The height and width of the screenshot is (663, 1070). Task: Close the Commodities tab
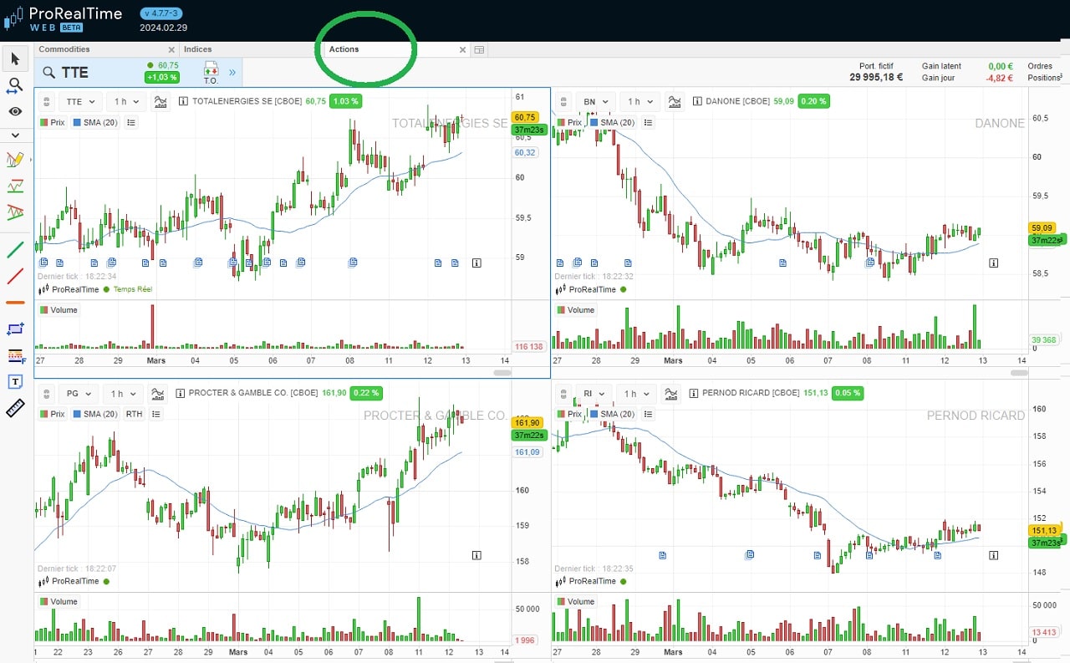[171, 50]
